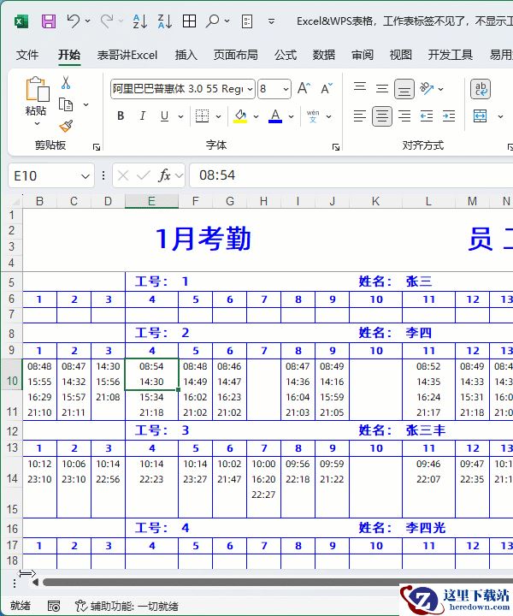
Task: Open the underline style dropdown arrow
Action: pyautogui.click(x=180, y=116)
